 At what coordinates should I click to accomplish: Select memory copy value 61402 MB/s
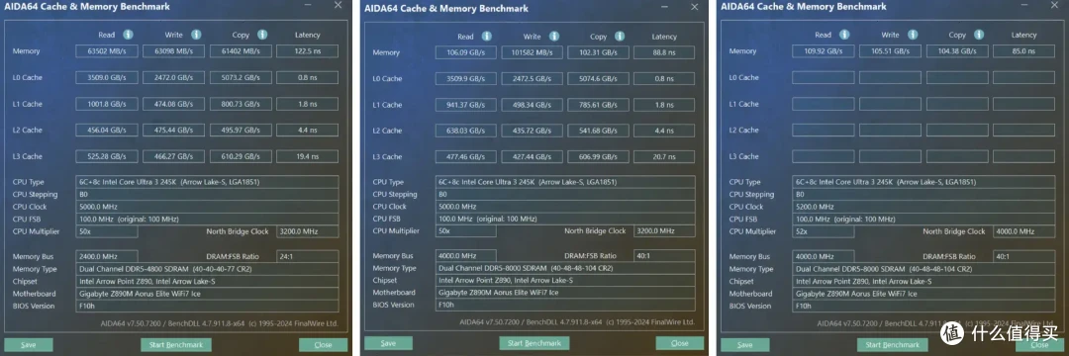point(241,51)
